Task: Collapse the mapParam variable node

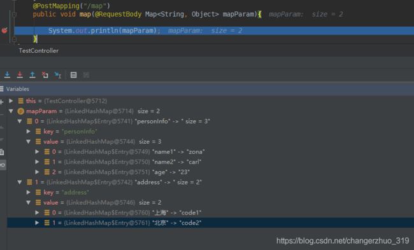Action: tap(11, 111)
